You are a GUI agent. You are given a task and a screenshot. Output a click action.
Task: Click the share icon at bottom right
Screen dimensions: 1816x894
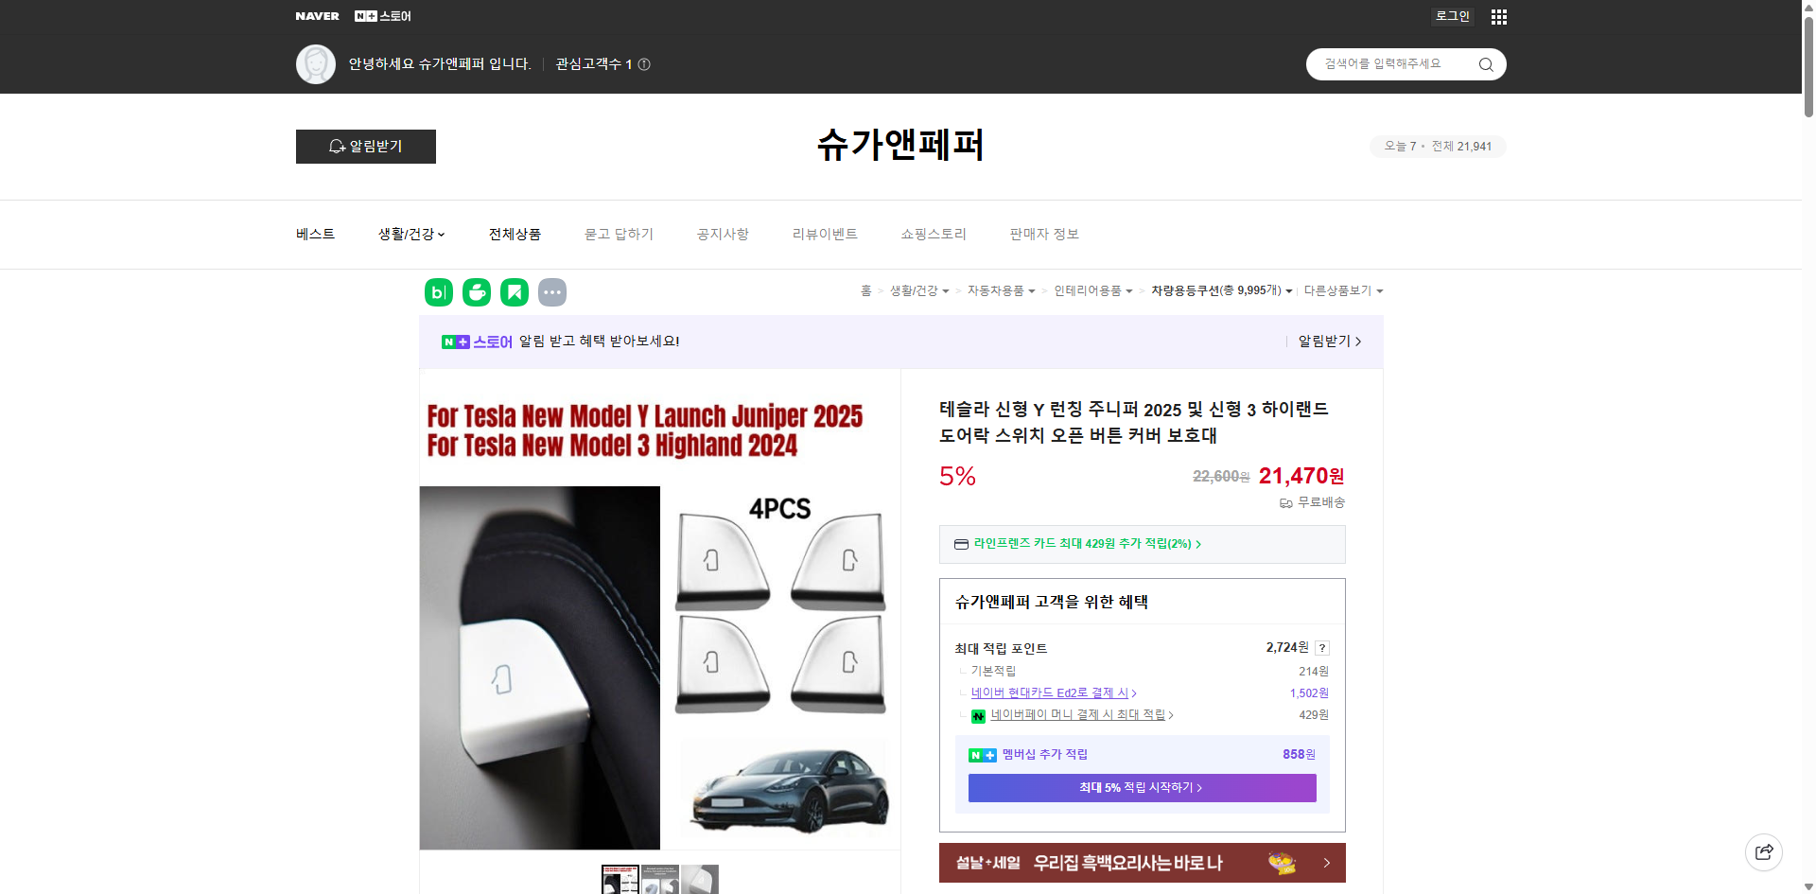pyautogui.click(x=1764, y=851)
